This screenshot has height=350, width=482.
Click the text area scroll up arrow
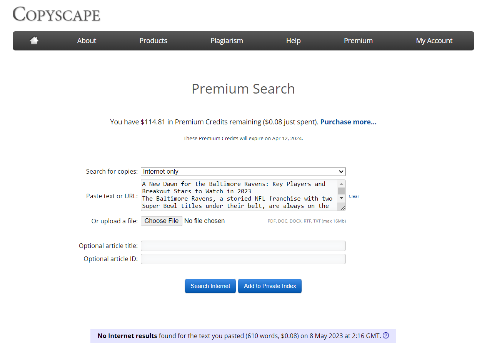tap(341, 184)
